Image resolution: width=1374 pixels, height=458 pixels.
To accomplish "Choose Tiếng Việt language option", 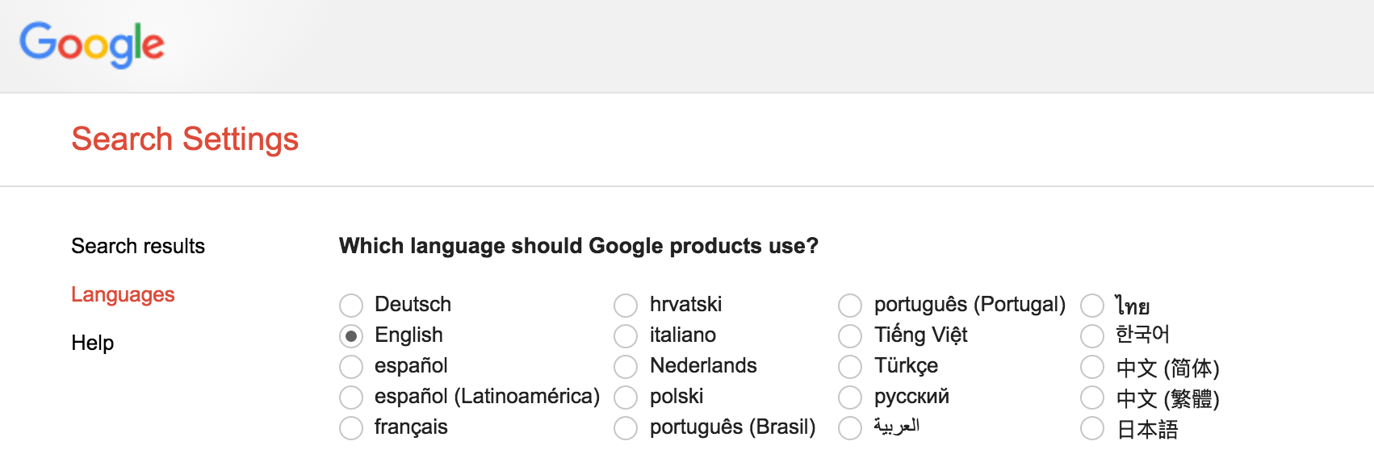I will pos(850,336).
